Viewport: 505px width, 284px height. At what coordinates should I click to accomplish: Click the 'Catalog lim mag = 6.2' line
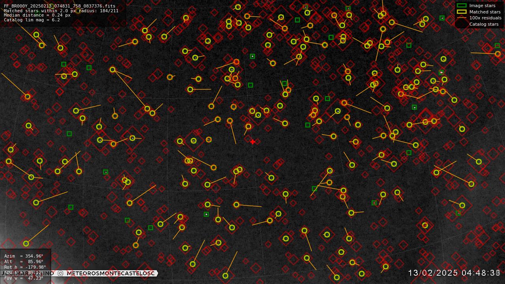pyautogui.click(x=32, y=20)
